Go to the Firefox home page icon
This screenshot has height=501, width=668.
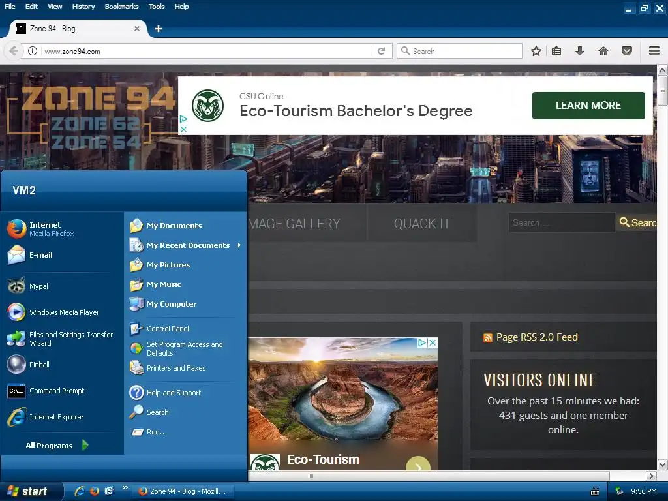coord(603,51)
